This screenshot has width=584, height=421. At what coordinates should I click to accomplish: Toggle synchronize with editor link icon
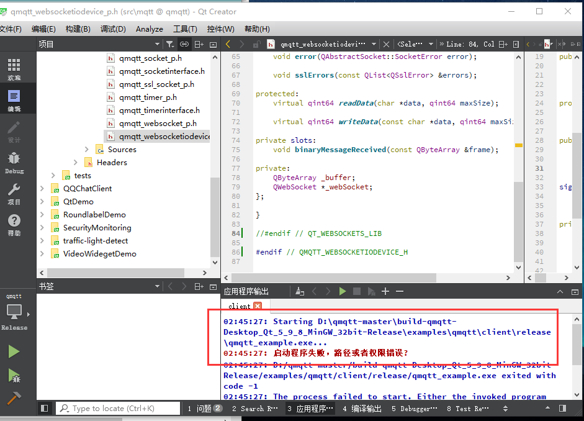[184, 44]
